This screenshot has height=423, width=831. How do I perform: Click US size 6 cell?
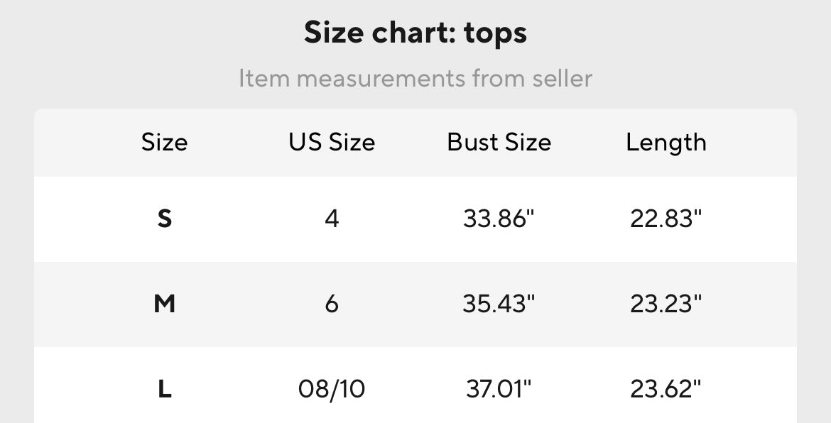coord(332,304)
